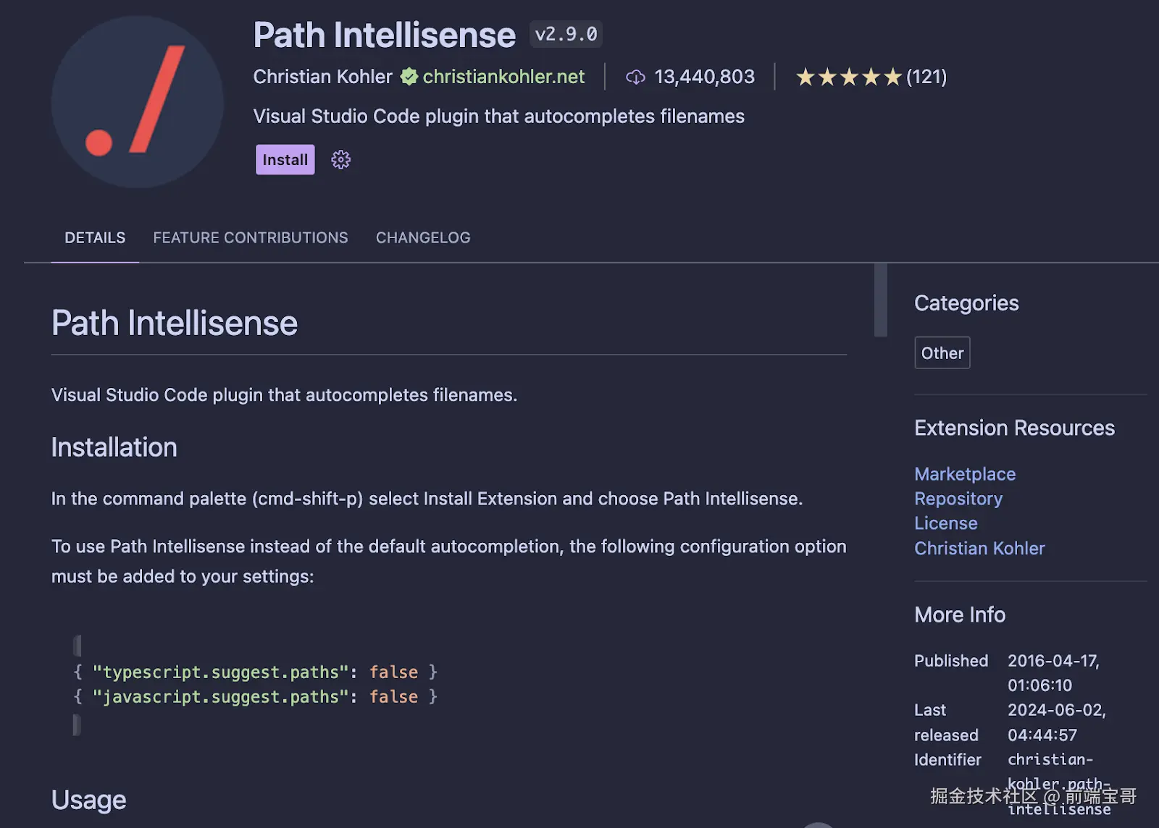Click the rating count (121)
Image resolution: width=1159 pixels, height=828 pixels.
(926, 77)
